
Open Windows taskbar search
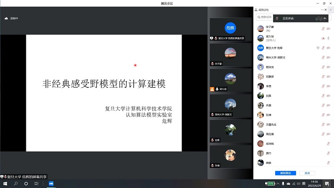[15, 184]
